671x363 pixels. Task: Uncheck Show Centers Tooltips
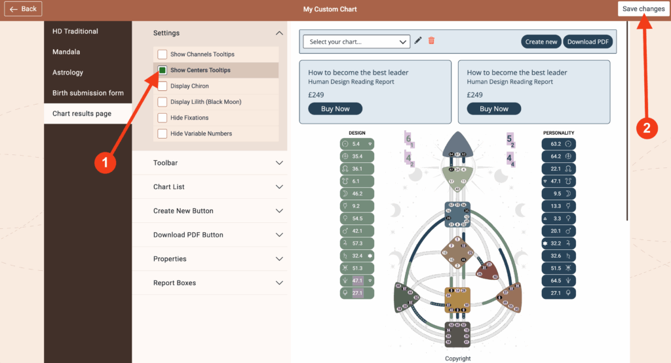click(162, 70)
